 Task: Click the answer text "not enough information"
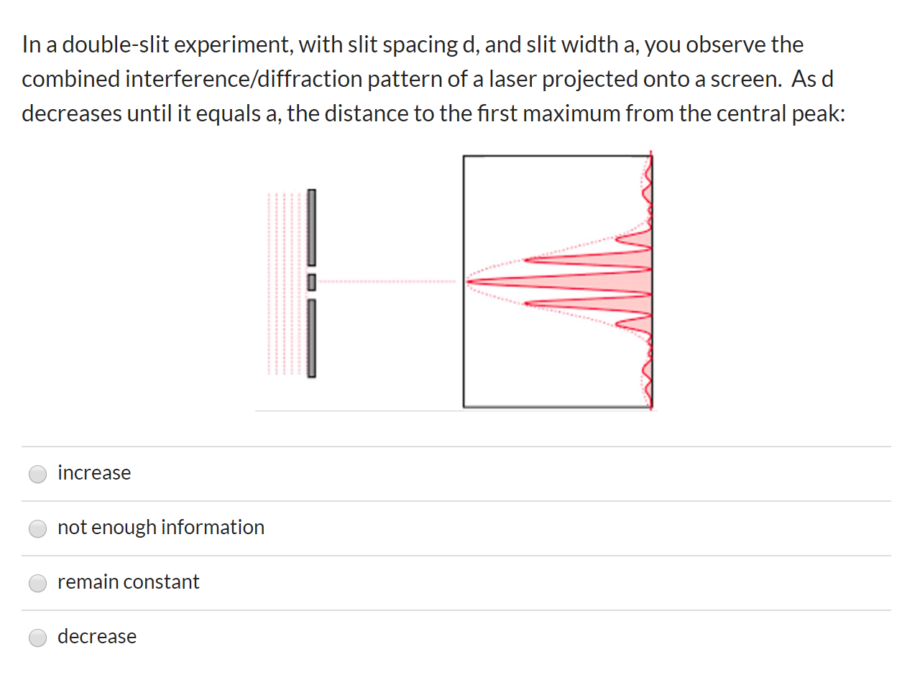point(161,528)
